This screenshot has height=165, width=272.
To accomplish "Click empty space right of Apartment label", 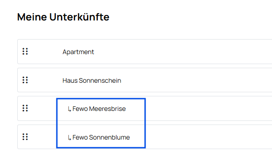I will pyautogui.click(x=182, y=52).
